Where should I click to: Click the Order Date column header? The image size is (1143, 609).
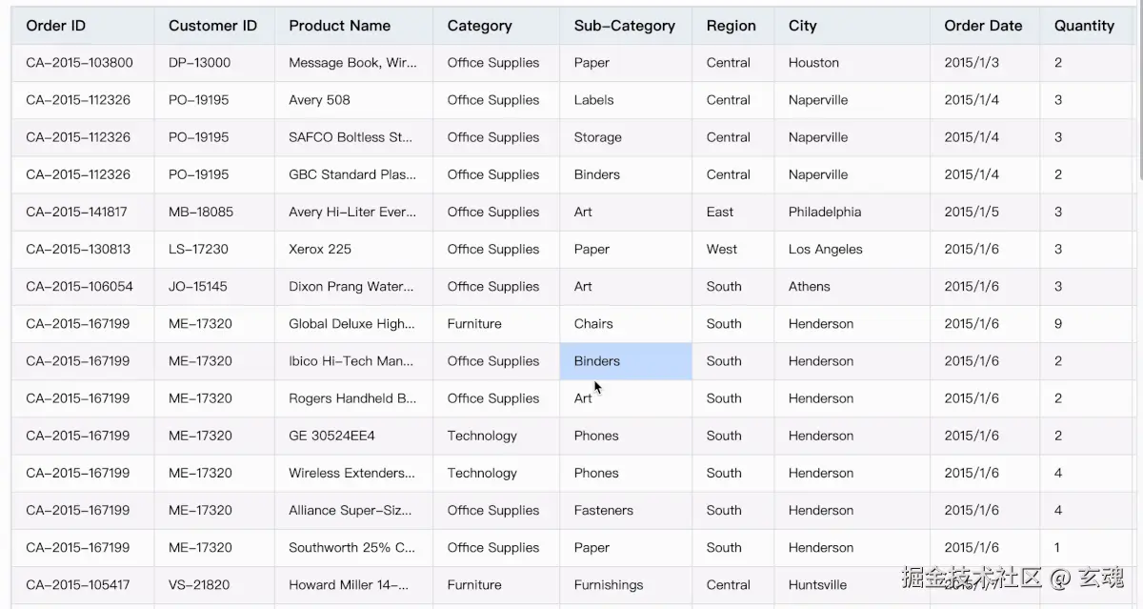click(983, 26)
